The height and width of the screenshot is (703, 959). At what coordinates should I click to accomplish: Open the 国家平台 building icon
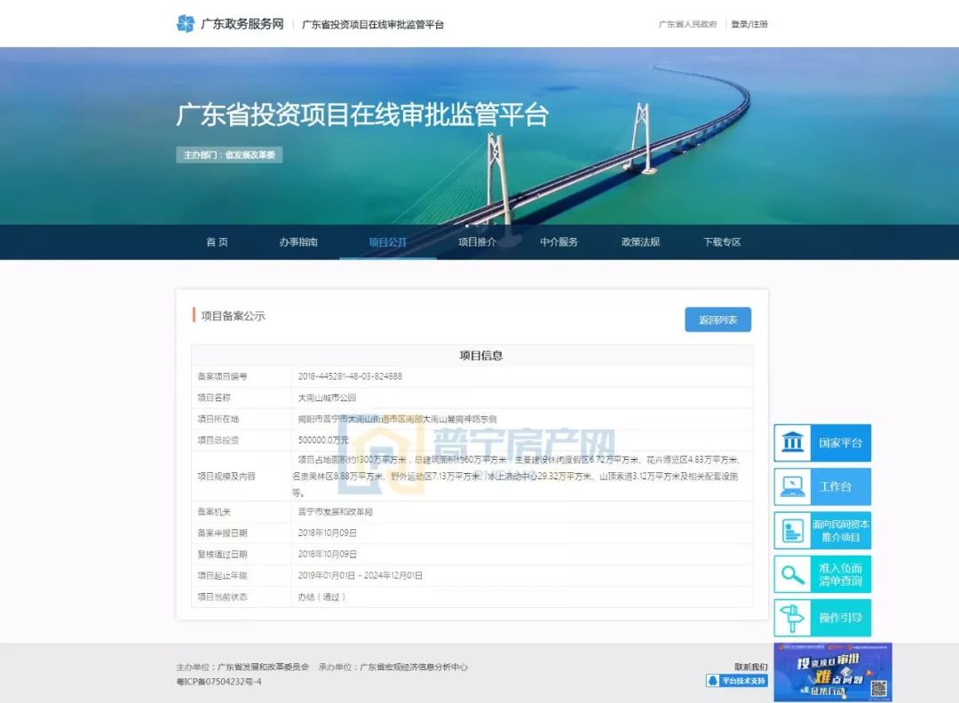coord(792,442)
